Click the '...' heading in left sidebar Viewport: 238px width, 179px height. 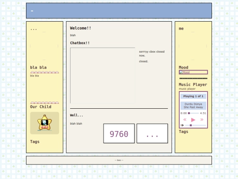33,29
